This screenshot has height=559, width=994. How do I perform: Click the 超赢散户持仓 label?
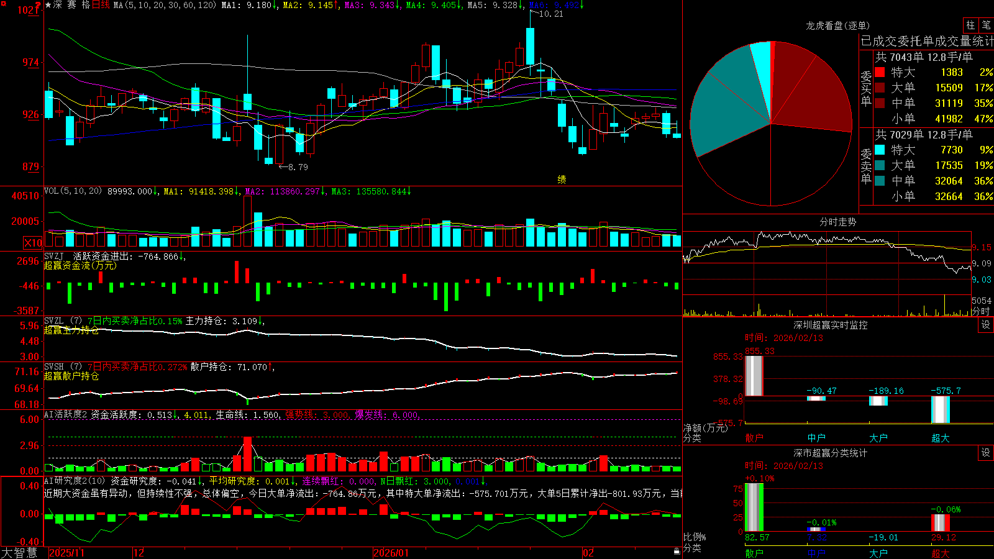pos(71,376)
